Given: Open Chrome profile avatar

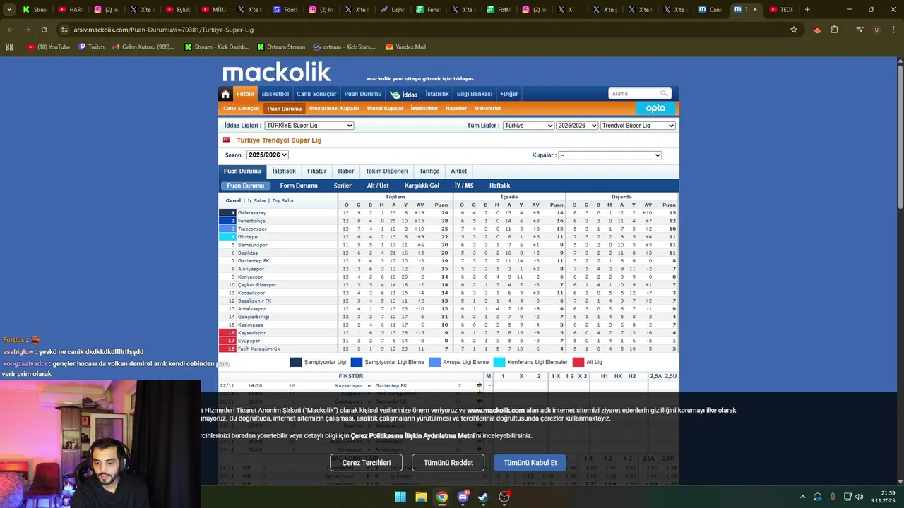Looking at the screenshot, I should click(876, 30).
